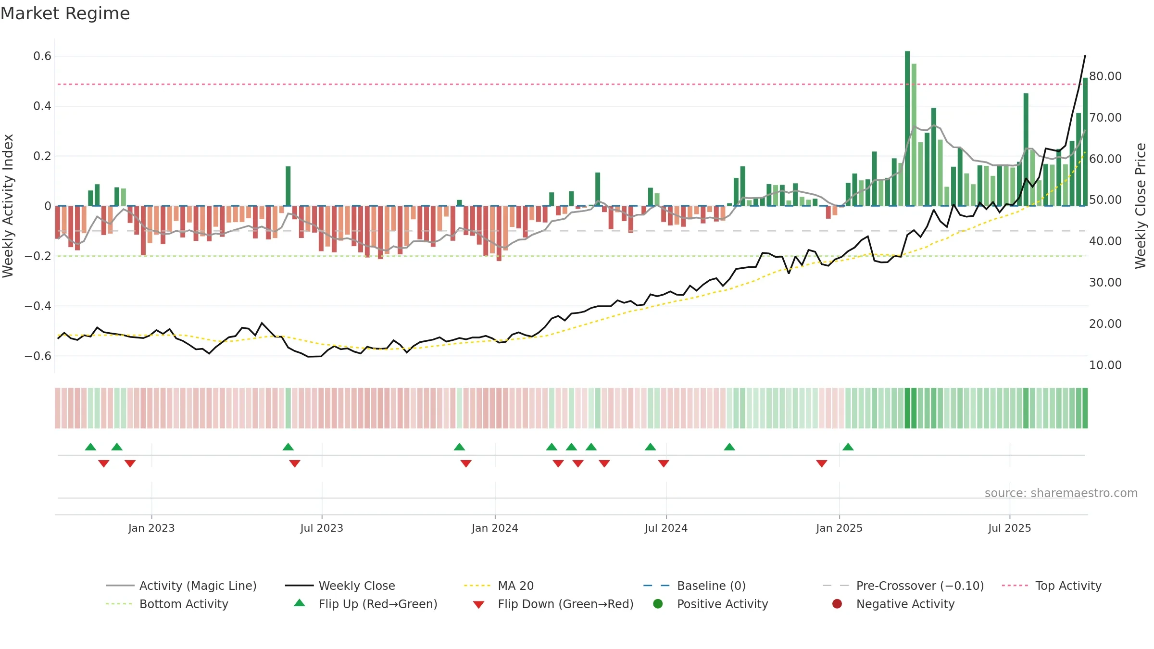Click the Weekly Activity Index axis title

pyautogui.click(x=8, y=206)
